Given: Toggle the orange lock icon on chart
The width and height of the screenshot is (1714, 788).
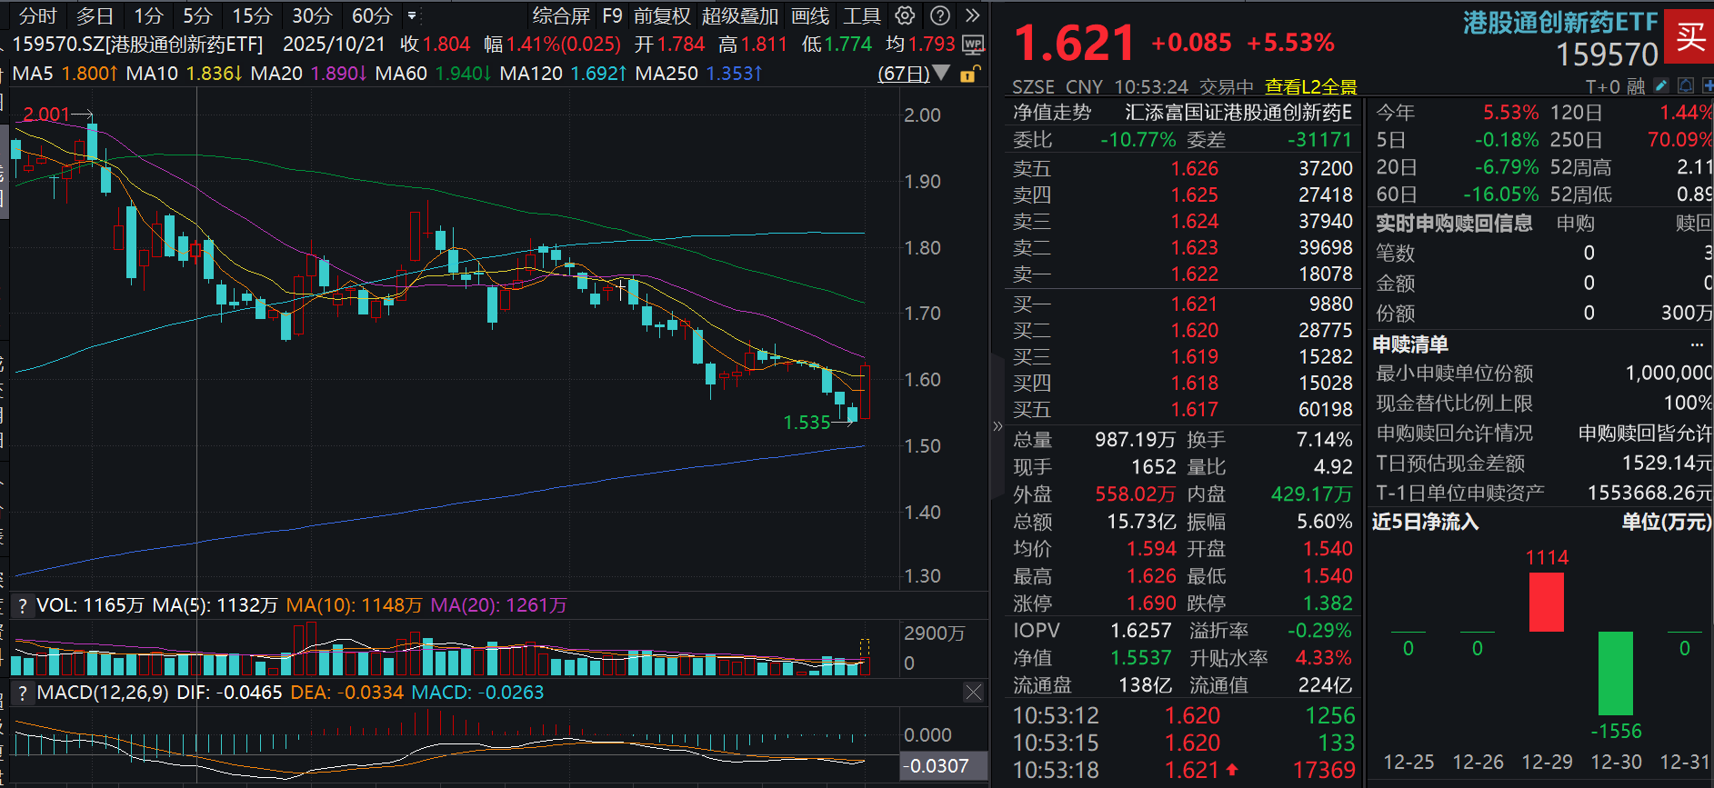Looking at the screenshot, I should tap(969, 74).
